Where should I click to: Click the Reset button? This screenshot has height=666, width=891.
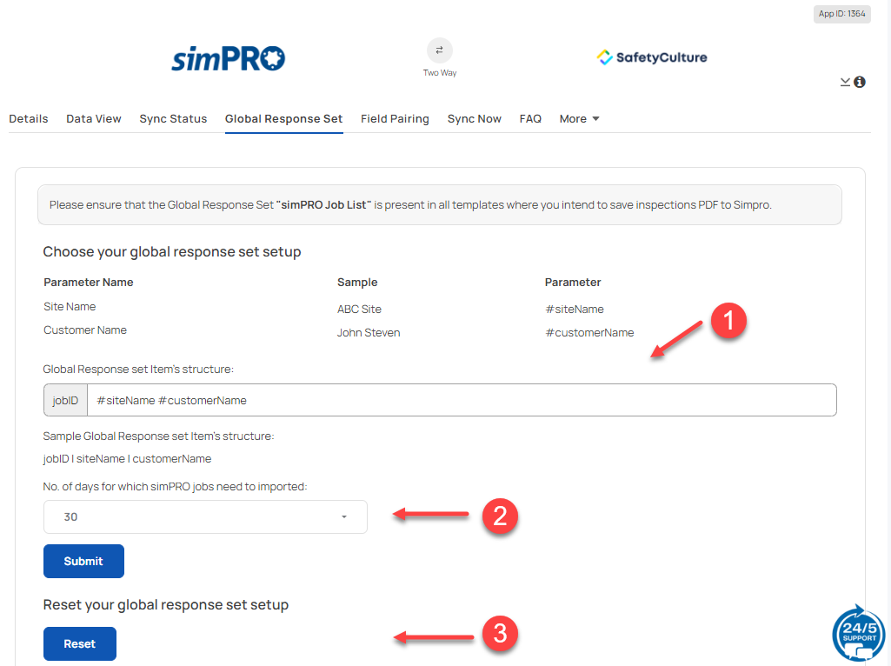click(x=79, y=643)
